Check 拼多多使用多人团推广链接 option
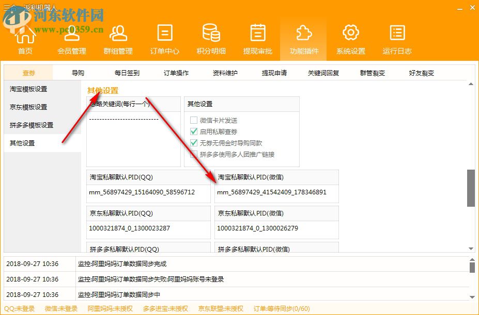 [x=195, y=154]
